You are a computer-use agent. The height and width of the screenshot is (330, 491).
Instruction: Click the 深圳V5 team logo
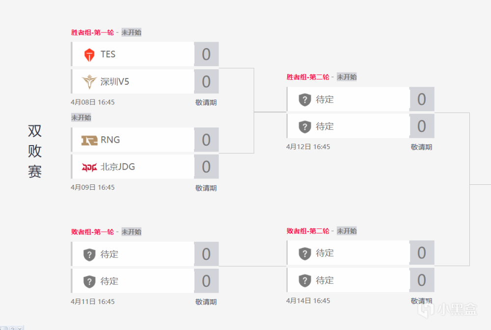click(x=89, y=81)
